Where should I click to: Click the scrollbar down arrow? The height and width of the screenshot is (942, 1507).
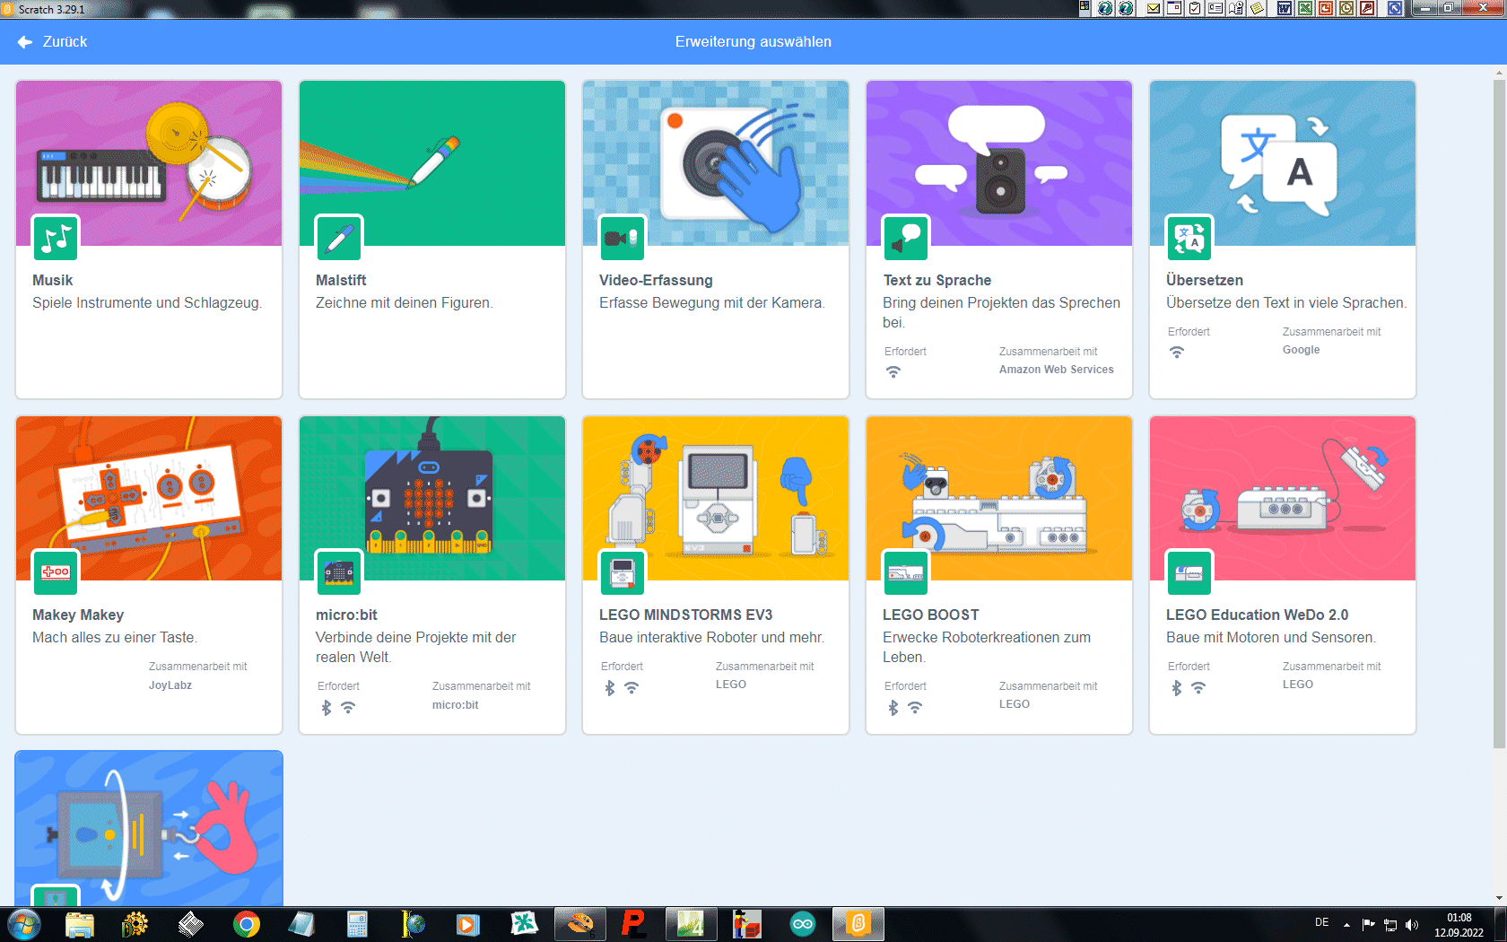1499,898
